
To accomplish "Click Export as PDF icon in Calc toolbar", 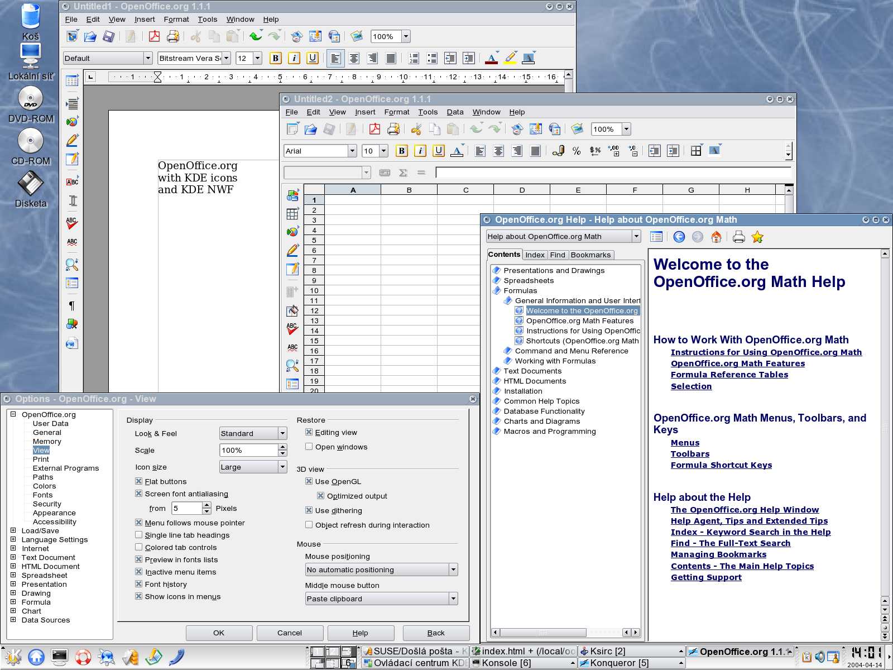I will pyautogui.click(x=375, y=129).
